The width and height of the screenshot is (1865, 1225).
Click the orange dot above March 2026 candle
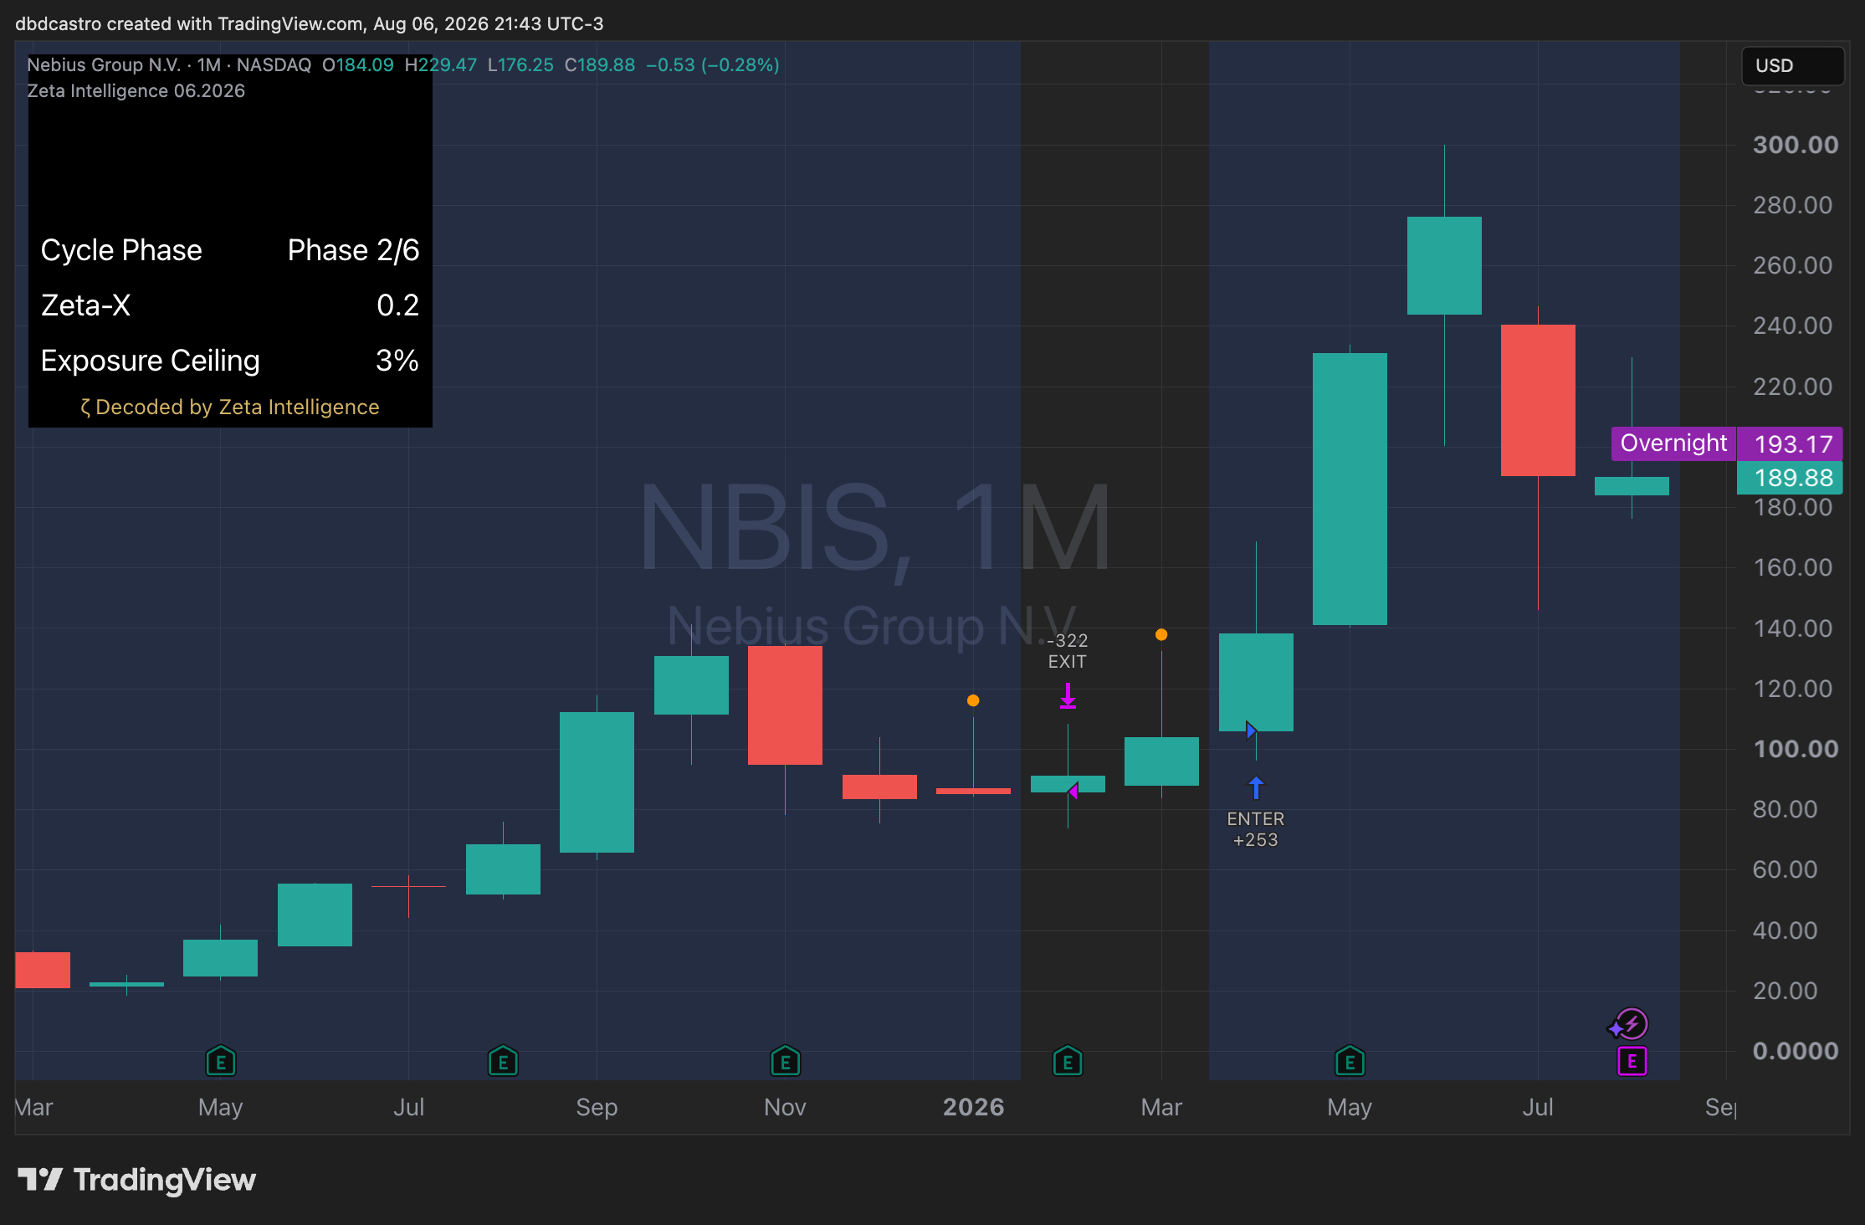tap(1161, 634)
